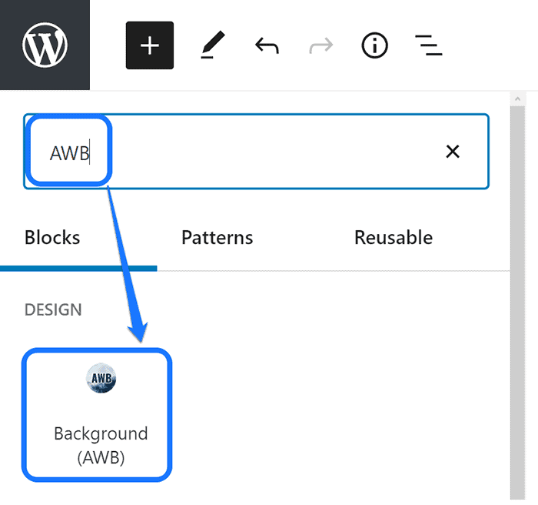Viewport: 538px width, 505px height.
Task: Go to the Reusable tab
Action: tap(393, 238)
